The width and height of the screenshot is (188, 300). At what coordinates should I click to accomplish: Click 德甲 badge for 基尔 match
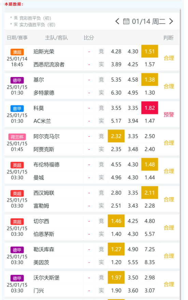pos(17,80)
